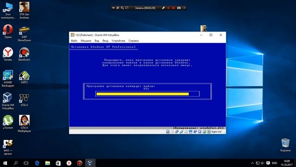Select the µTorrent desktop shortcut
This screenshot has height=167, width=296.
click(8, 122)
